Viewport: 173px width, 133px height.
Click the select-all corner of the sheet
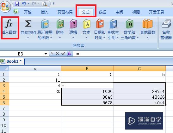[4, 68]
